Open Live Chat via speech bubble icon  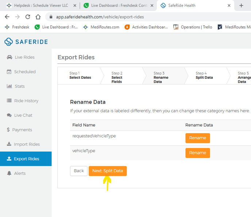(x=9, y=115)
